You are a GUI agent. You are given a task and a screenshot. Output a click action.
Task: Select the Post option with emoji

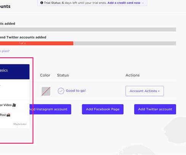point(5,115)
